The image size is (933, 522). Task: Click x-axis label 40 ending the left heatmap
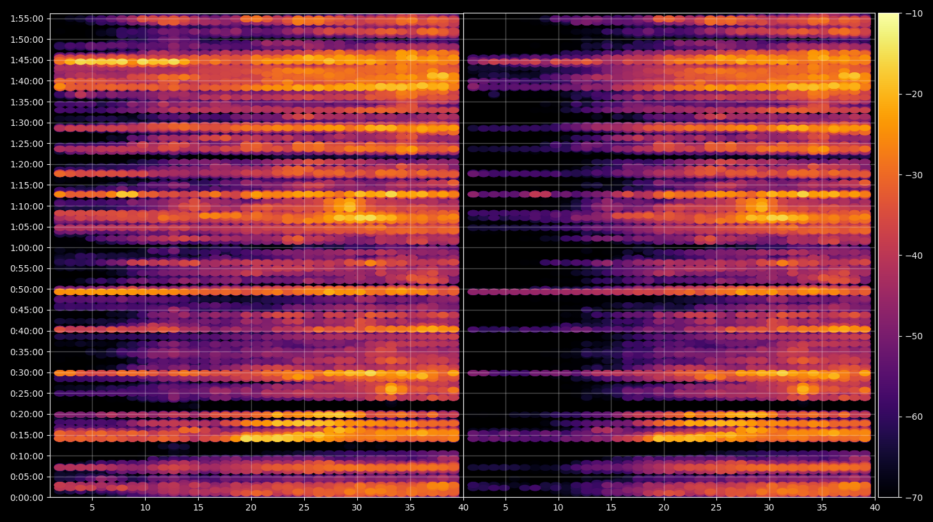tap(463, 508)
